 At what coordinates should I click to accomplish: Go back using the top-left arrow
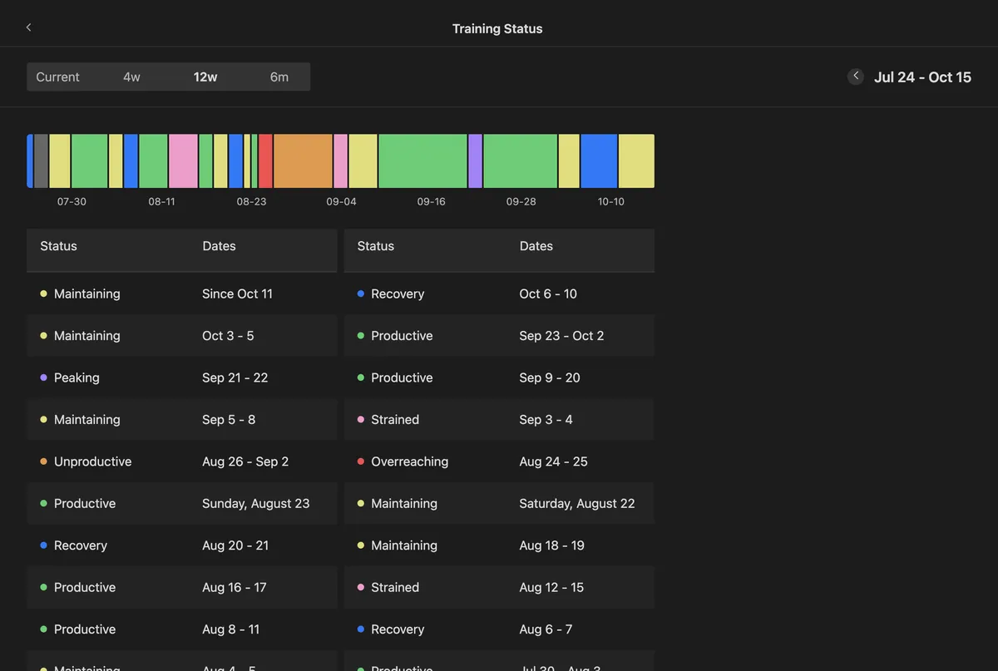tap(28, 27)
